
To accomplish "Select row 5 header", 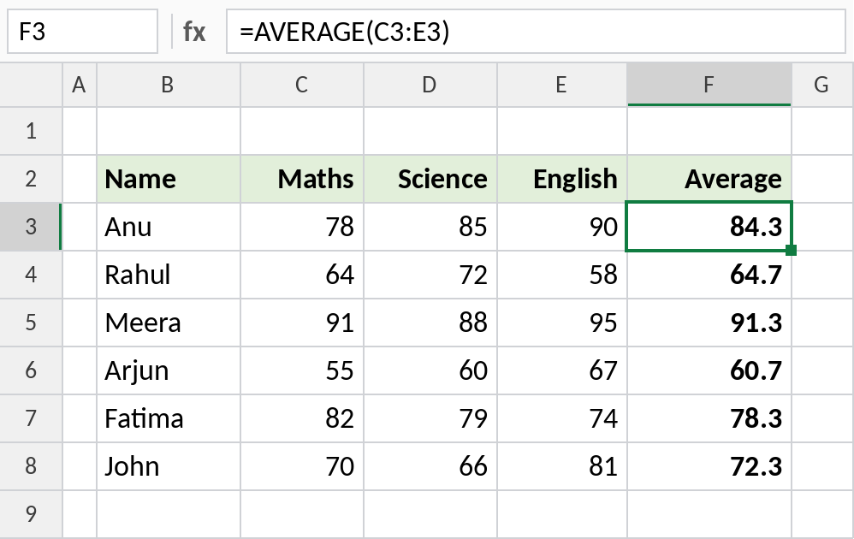I will click(31, 323).
